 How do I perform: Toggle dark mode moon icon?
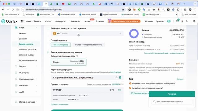[187, 21]
